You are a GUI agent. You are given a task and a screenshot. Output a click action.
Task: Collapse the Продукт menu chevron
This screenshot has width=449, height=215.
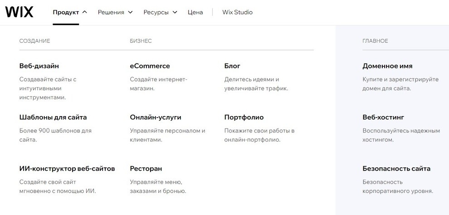(x=84, y=12)
